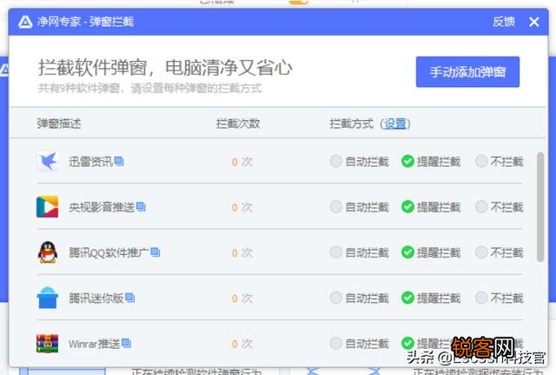
Task: Click the 0 次 count for 腾讯QQ软件推广
Action: point(242,253)
